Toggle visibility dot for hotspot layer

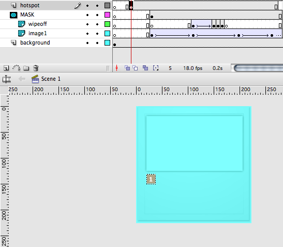click(x=87, y=6)
